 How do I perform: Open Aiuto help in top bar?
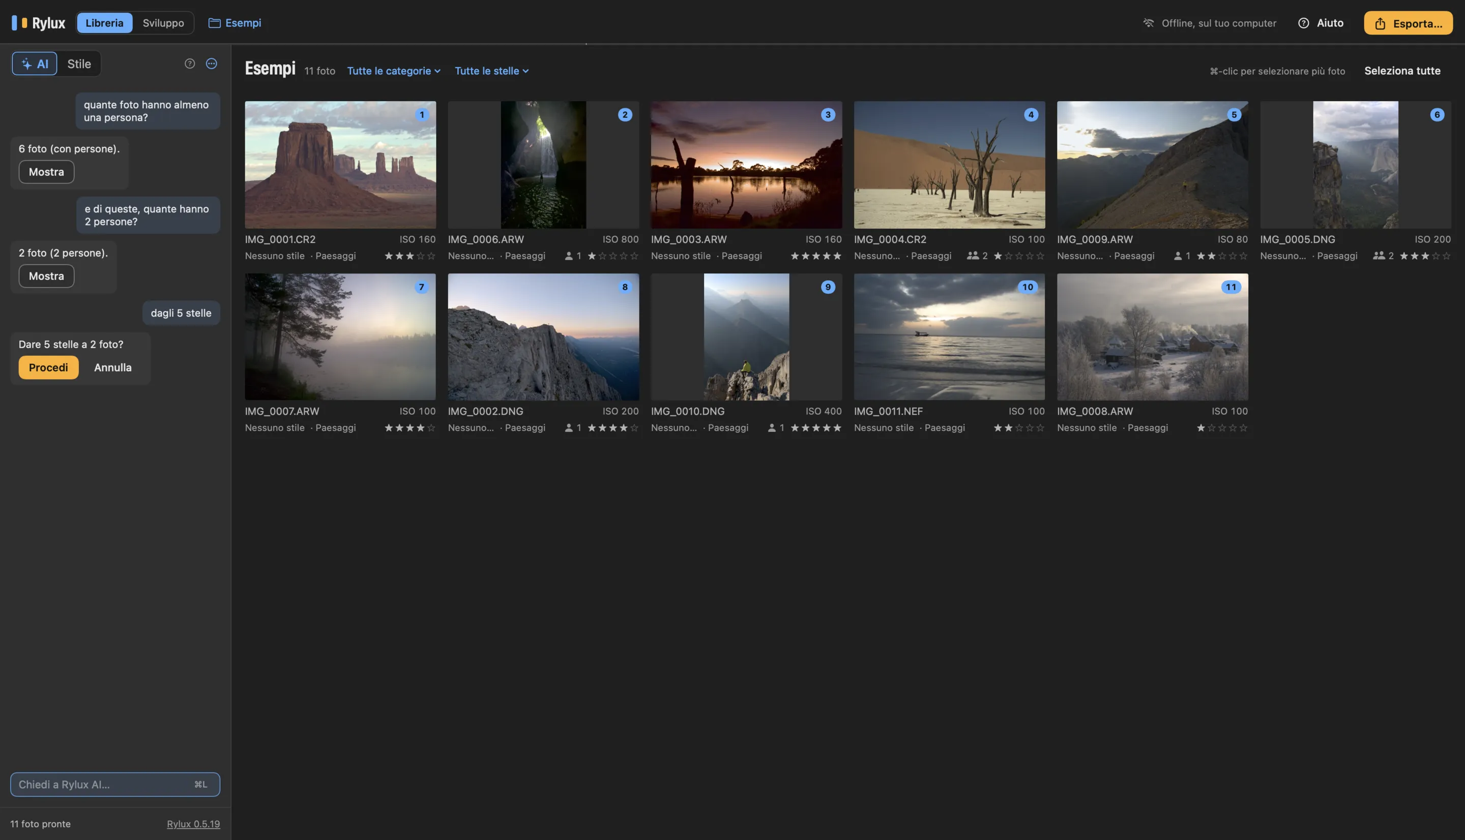1321,23
